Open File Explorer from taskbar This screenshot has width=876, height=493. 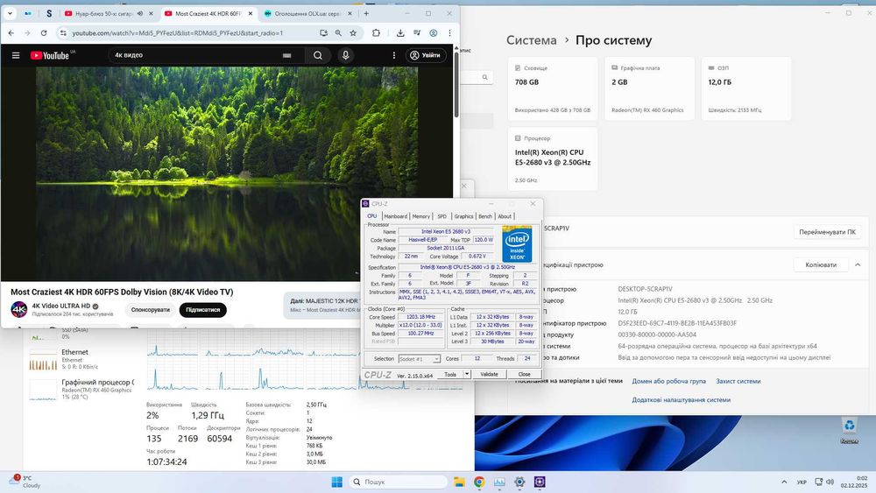pos(459,482)
